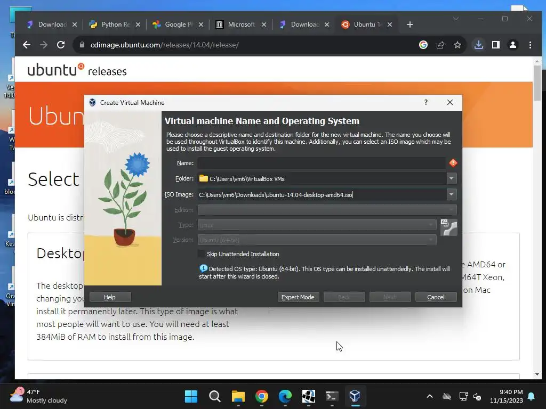This screenshot has height=409, width=546.
Task: Open File Explorer from taskbar
Action: click(x=238, y=396)
